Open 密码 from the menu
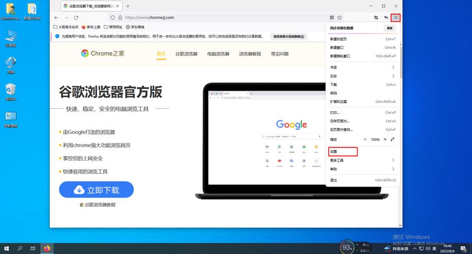This screenshot has width=472, height=254. (x=363, y=93)
